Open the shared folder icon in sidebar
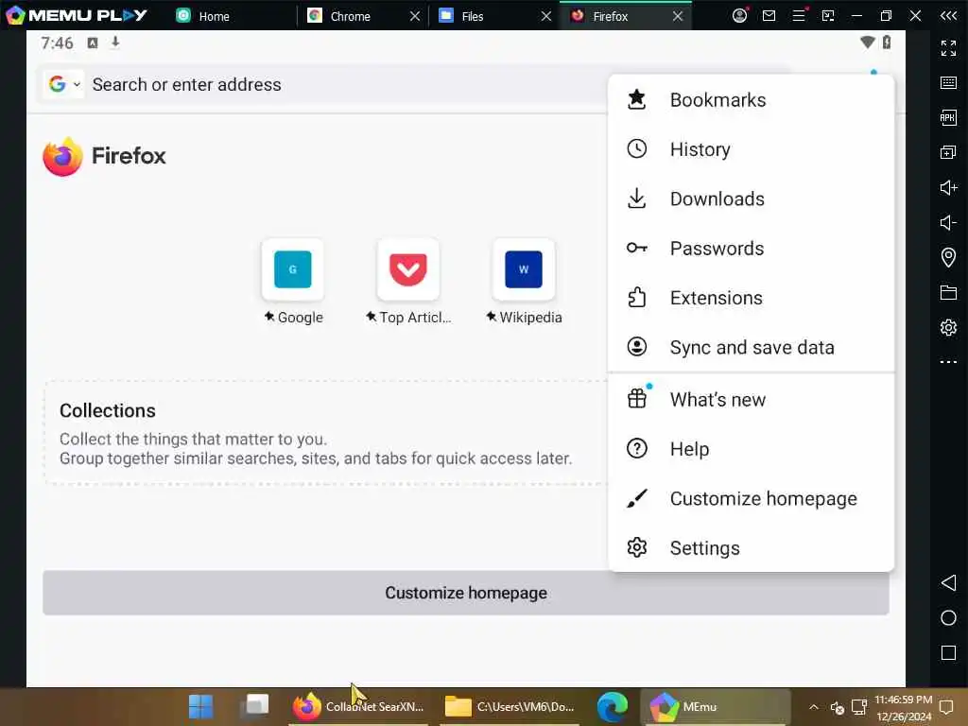The image size is (968, 726). point(948,293)
